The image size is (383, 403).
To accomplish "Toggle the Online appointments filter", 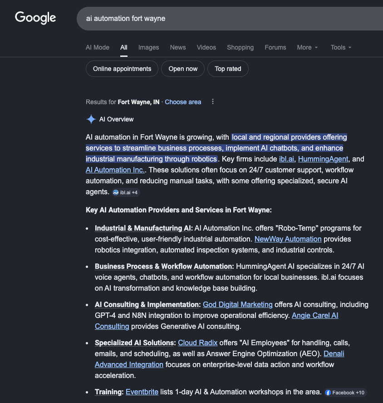I will 122,69.
